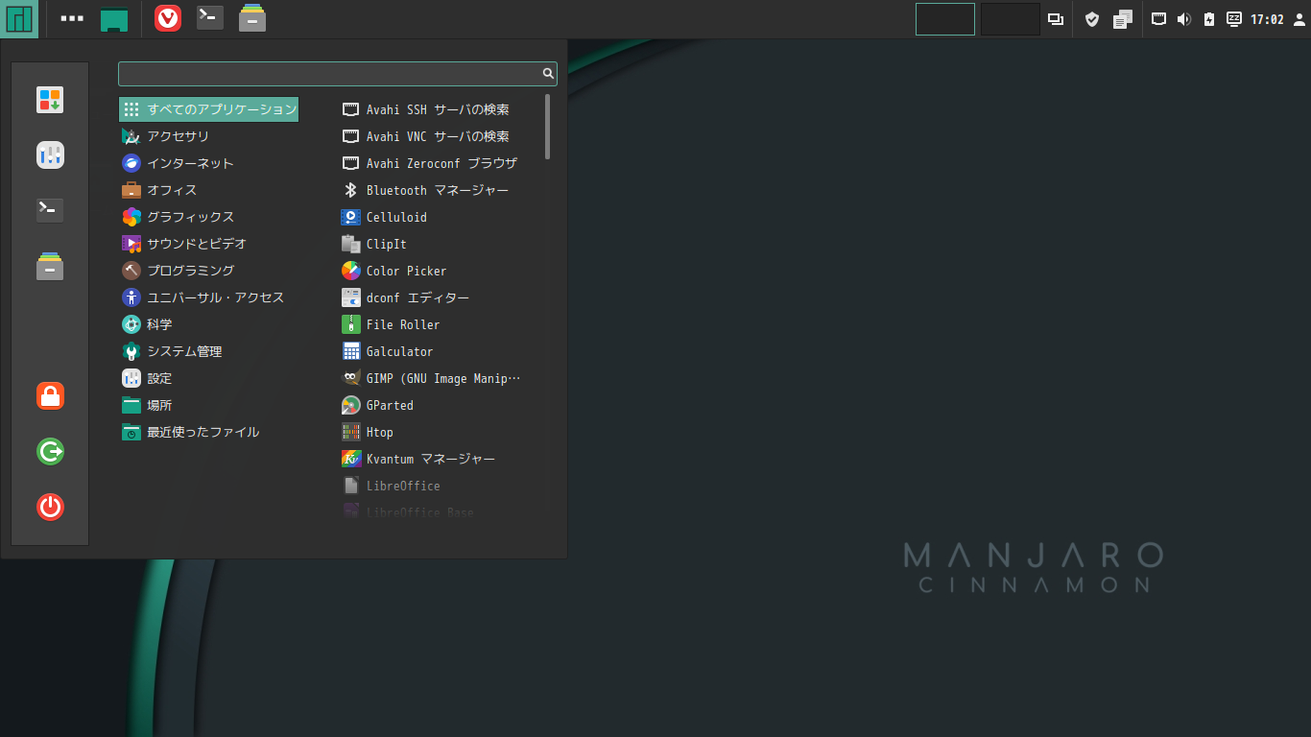
Task: Open Bluetooth マネージャー
Action: [x=439, y=190]
